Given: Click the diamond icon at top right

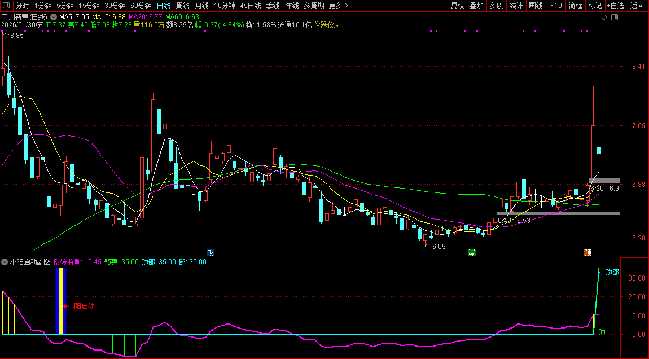Looking at the screenshot, I should [604, 17].
